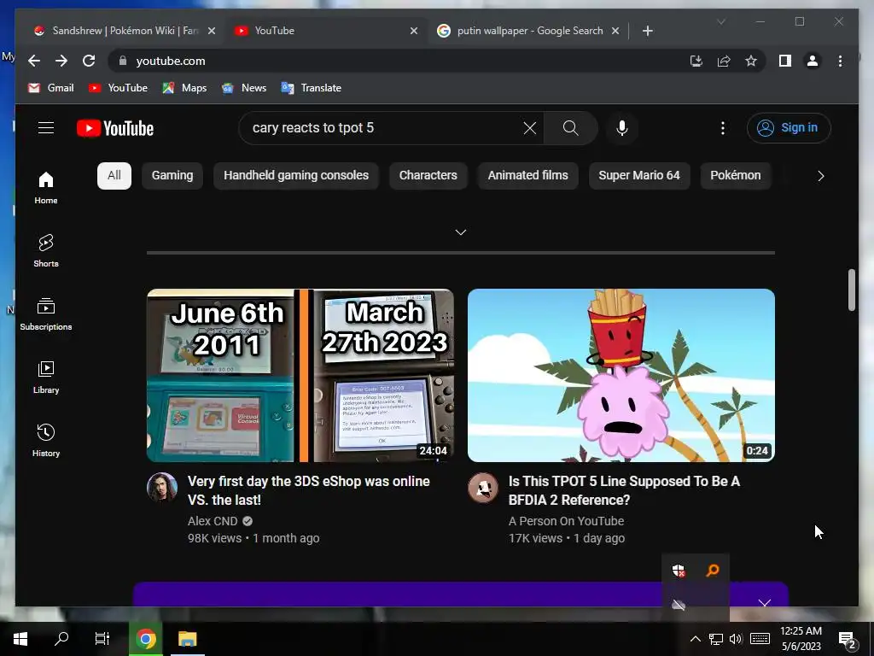The width and height of the screenshot is (874, 656).
Task: Switch to the YouTube tab
Action: 327,31
